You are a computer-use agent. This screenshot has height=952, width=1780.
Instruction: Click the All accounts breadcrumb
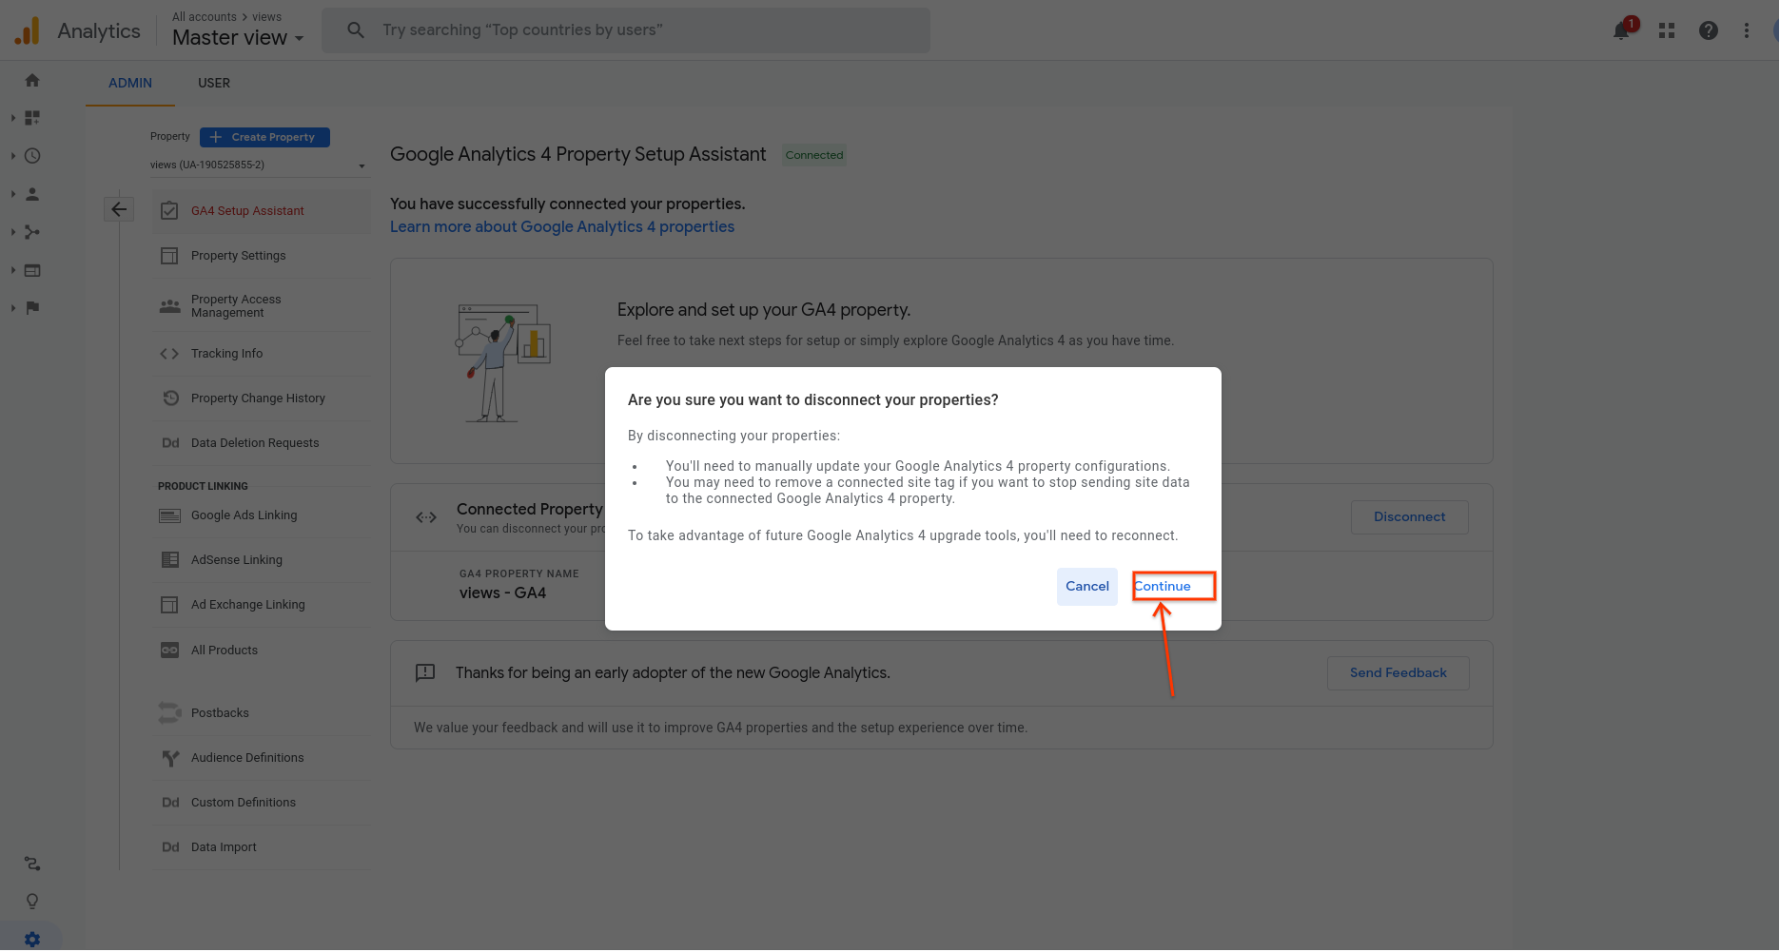(205, 17)
